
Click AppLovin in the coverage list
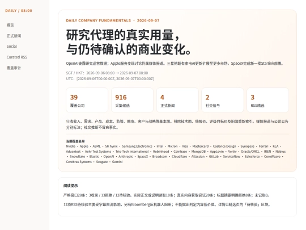pyautogui.click(x=217, y=152)
